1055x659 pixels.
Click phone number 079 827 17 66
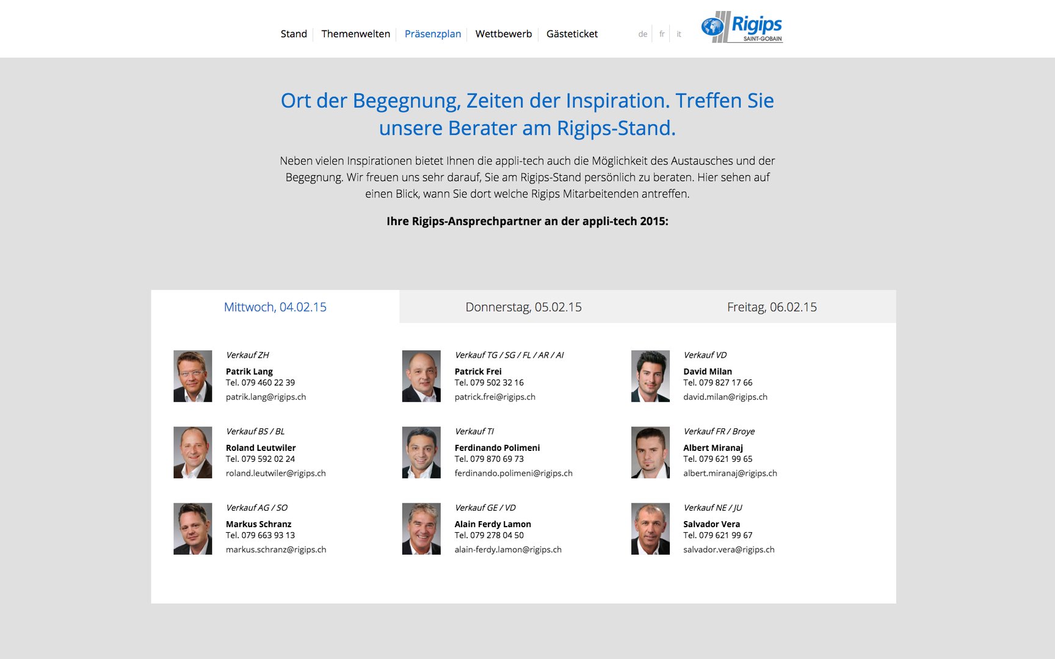click(726, 383)
